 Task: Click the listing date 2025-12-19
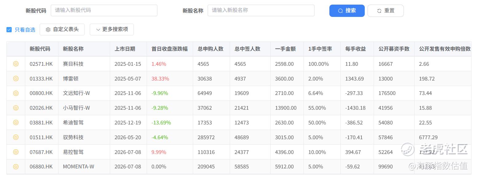click(128, 123)
